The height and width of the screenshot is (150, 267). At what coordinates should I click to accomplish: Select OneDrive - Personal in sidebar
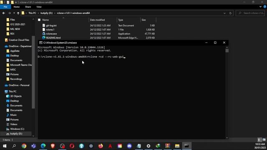(19, 85)
